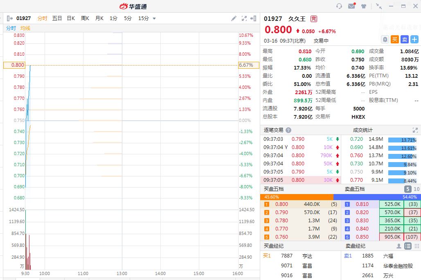Screen dimensions: 421x280
Task: Switch to 日K chart tab
Action: point(71,18)
